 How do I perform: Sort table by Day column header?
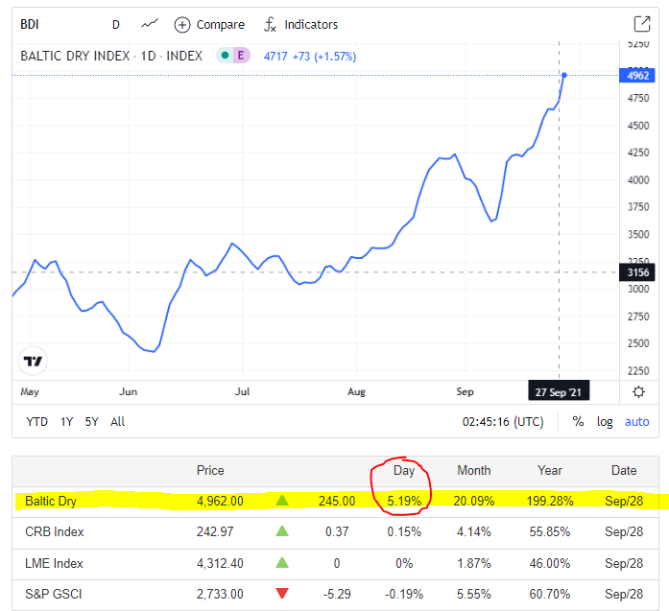coord(404,471)
